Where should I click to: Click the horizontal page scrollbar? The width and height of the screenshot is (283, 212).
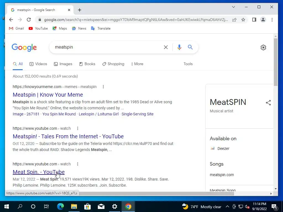tap(156, 194)
